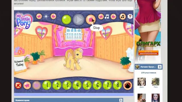Click the previous effect arrow beside the sparkle

click(39, 16)
